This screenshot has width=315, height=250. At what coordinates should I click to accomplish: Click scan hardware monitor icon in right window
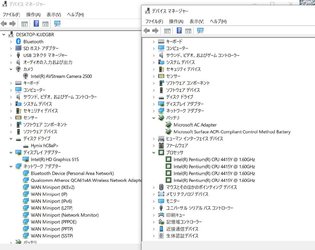click(x=200, y=30)
